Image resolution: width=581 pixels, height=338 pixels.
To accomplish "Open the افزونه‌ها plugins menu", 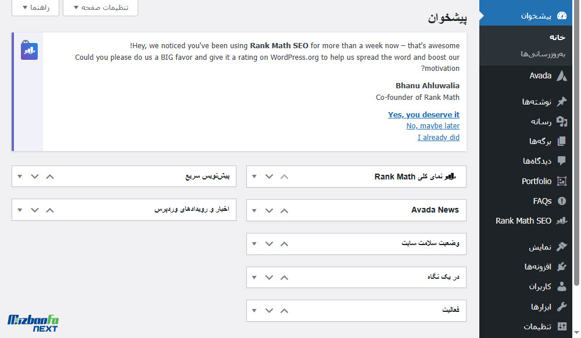I will click(526, 267).
